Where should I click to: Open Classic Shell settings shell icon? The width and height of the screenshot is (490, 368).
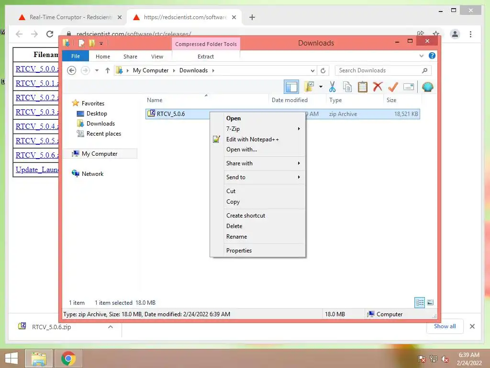(427, 87)
